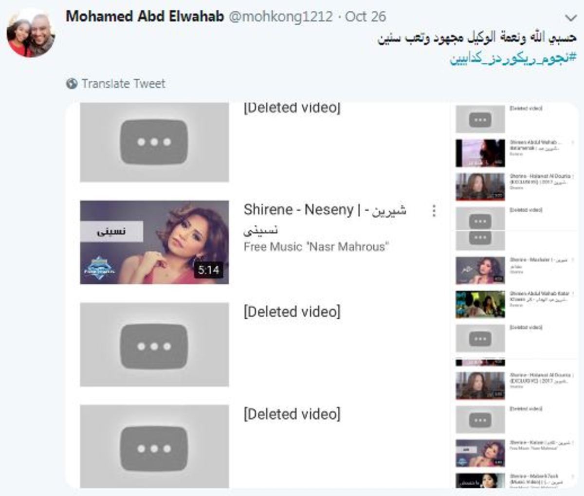Viewport: 584px width, 496px height.
Task: Click the top deleted video icon in right image
Action: tap(480, 120)
